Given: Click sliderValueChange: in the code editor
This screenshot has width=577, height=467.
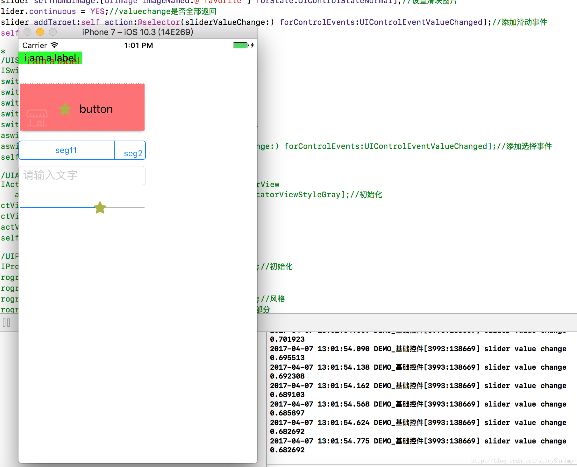Looking at the screenshot, I should pyautogui.click(x=227, y=22).
